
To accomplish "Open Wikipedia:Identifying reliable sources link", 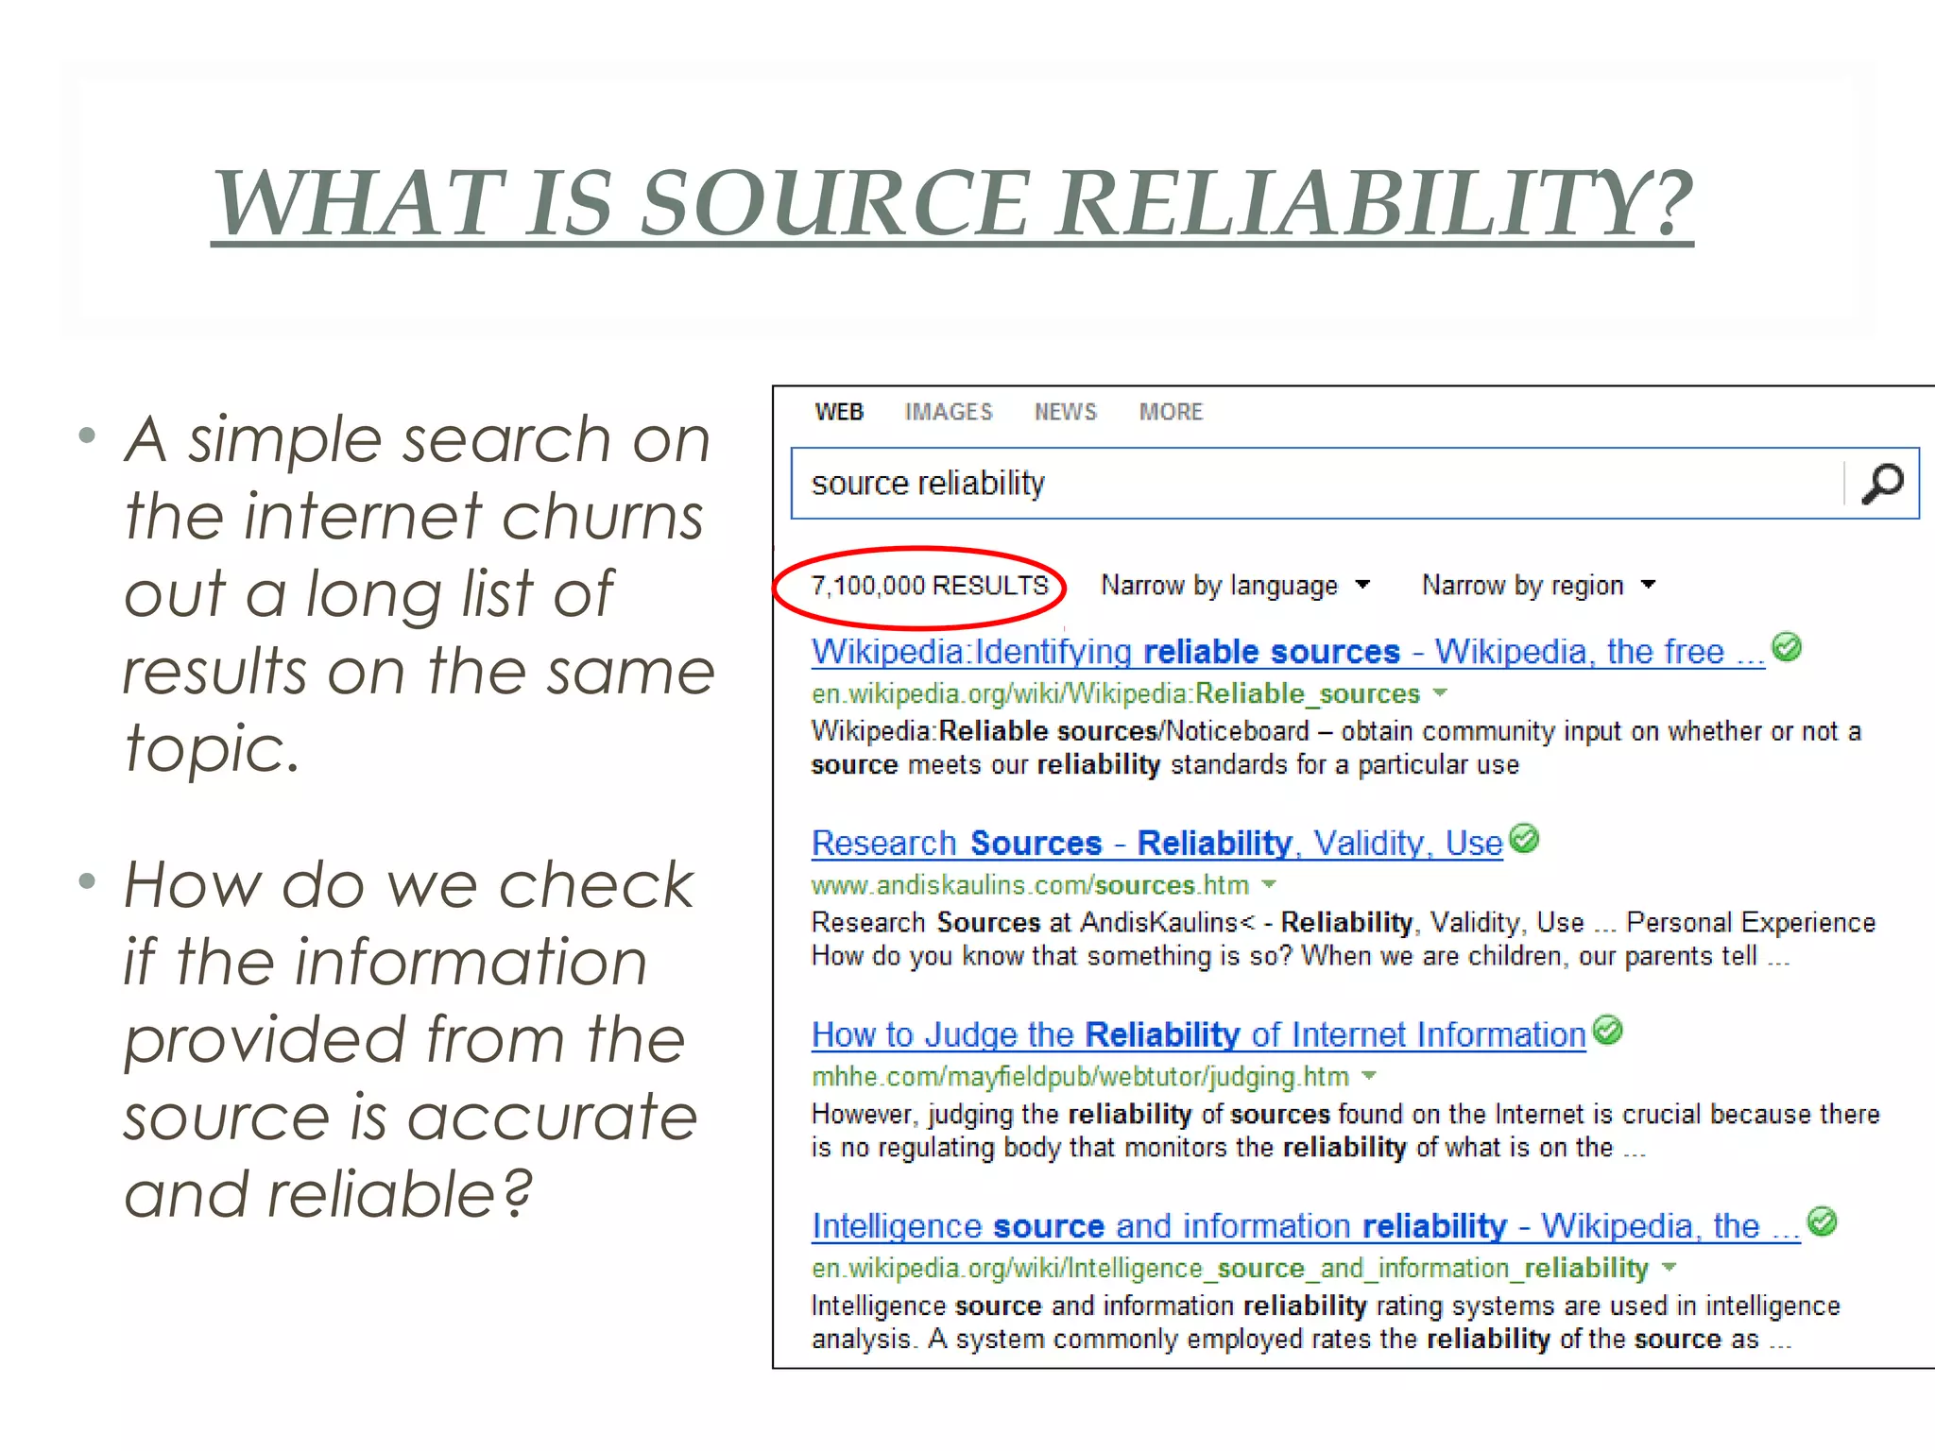I will point(1288,652).
